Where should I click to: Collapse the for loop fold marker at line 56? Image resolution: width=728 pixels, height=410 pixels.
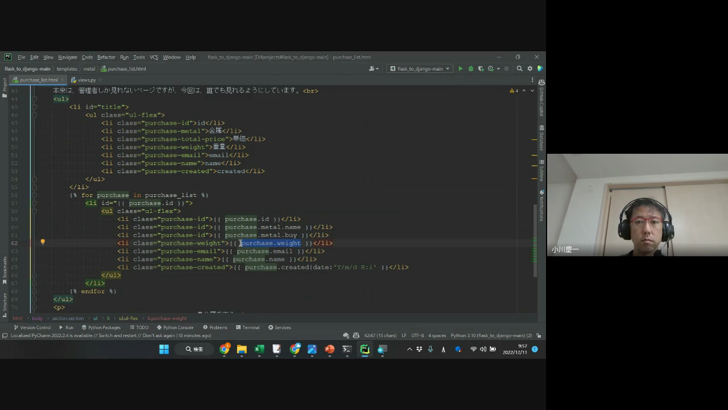(35, 195)
